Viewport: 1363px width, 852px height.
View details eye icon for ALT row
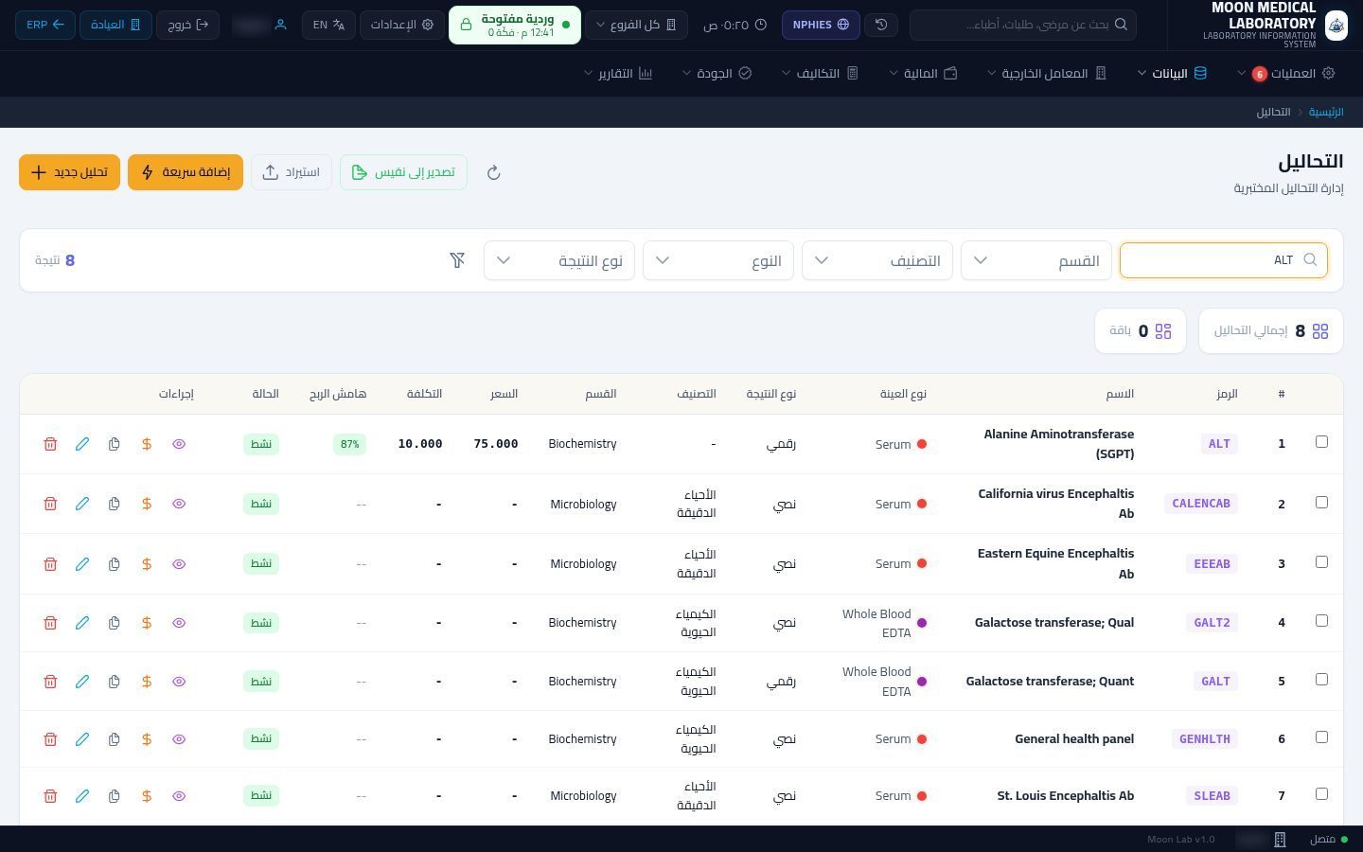[179, 444]
